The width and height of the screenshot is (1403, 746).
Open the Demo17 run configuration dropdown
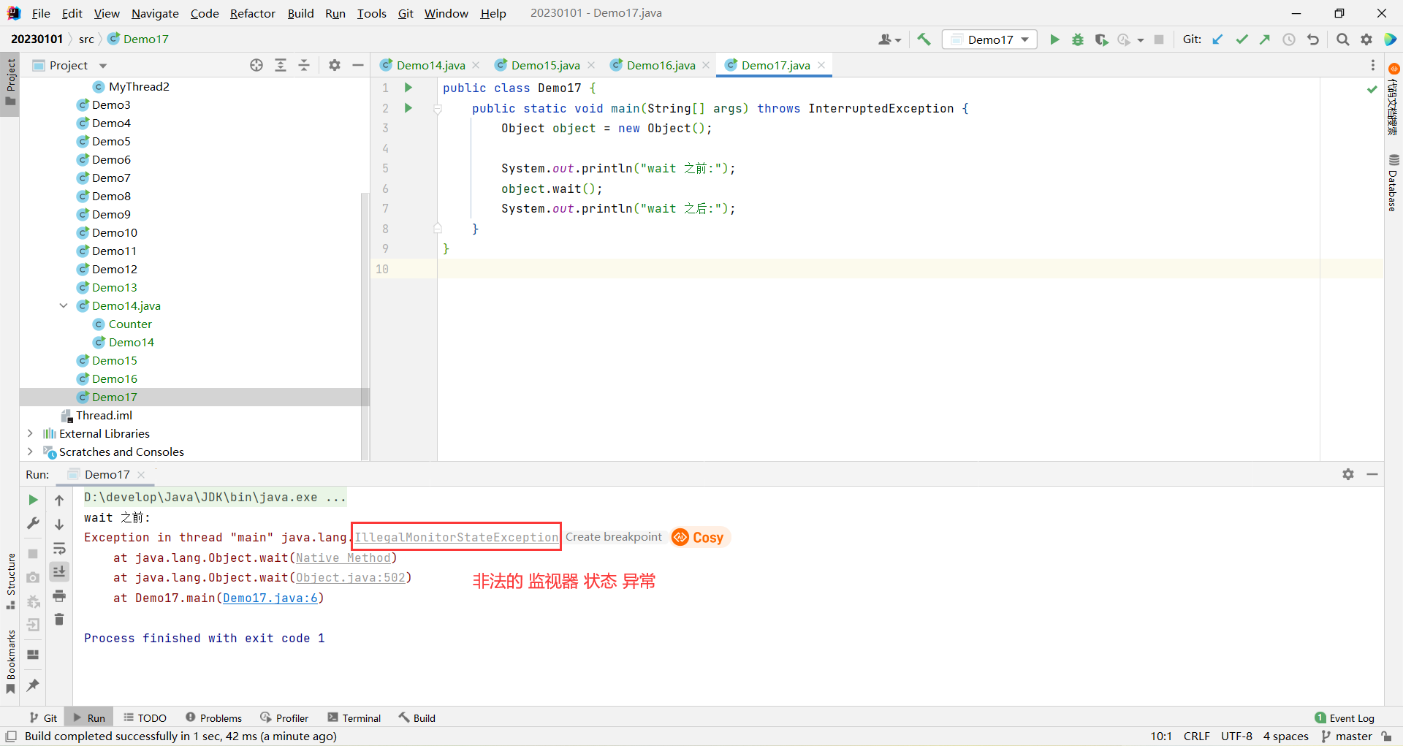[x=990, y=39]
